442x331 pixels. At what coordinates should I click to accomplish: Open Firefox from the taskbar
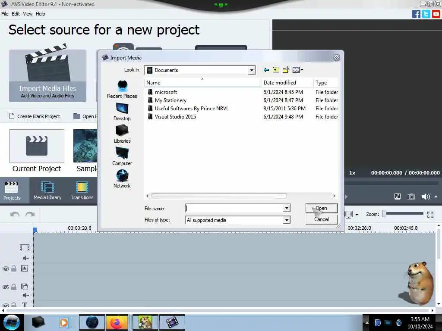[x=117, y=322]
